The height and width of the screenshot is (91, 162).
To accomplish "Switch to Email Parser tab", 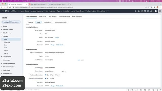I will click(x=43, y=16).
